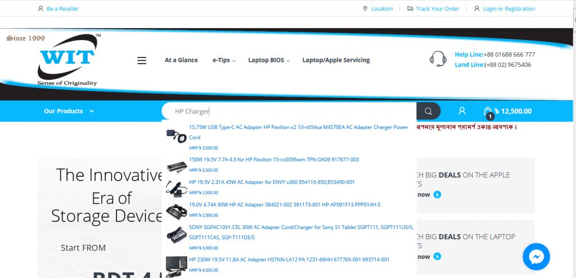The image size is (576, 278).
Task: Open the hamburger menu icon
Action: (x=142, y=60)
